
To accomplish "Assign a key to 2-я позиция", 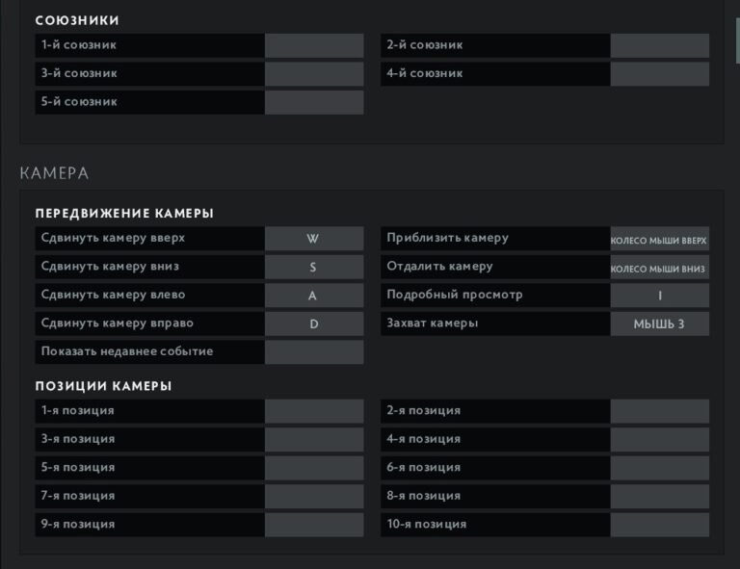I will coord(660,411).
